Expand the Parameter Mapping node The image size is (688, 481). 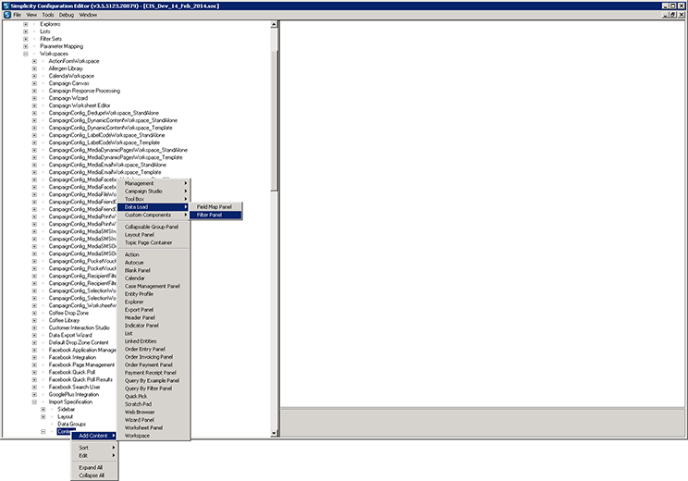(26, 46)
